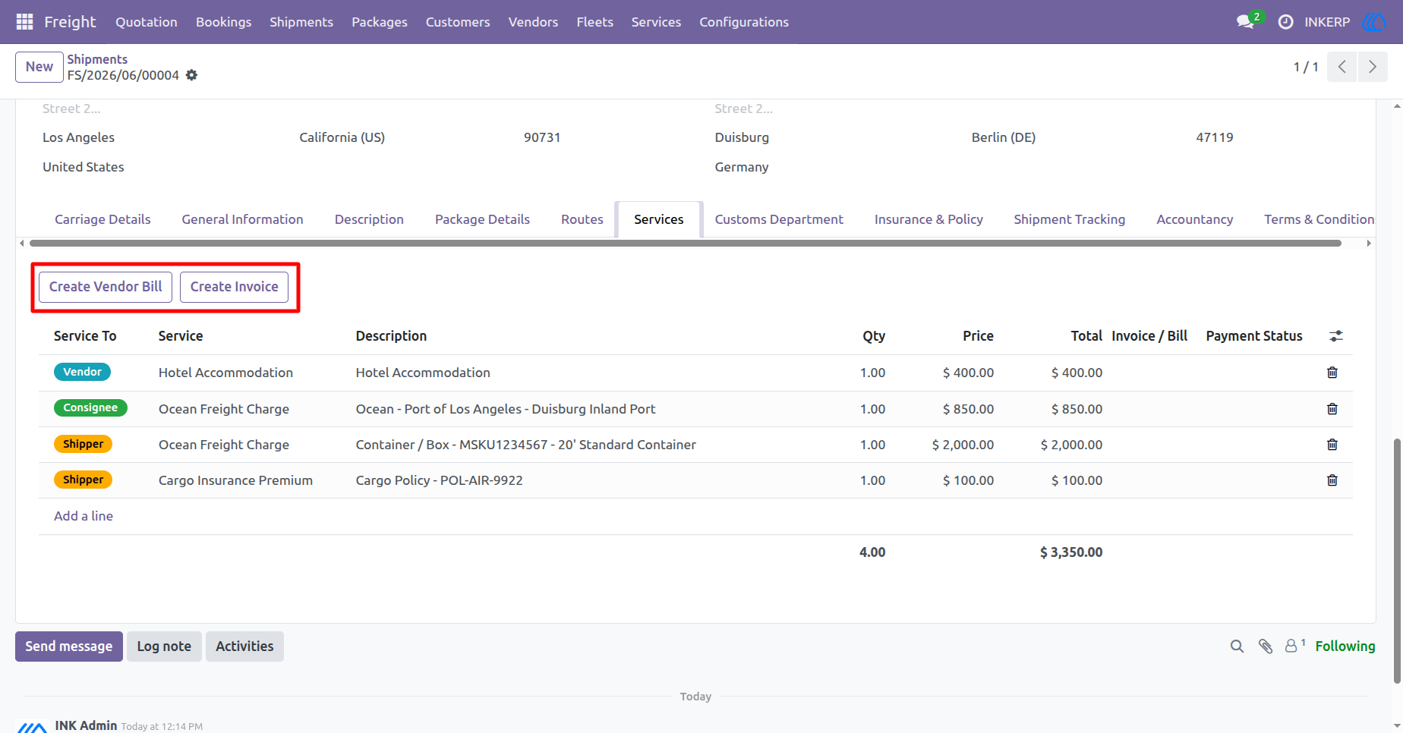The height and width of the screenshot is (733, 1403).
Task: Go to the next record arrow
Action: pyautogui.click(x=1373, y=67)
